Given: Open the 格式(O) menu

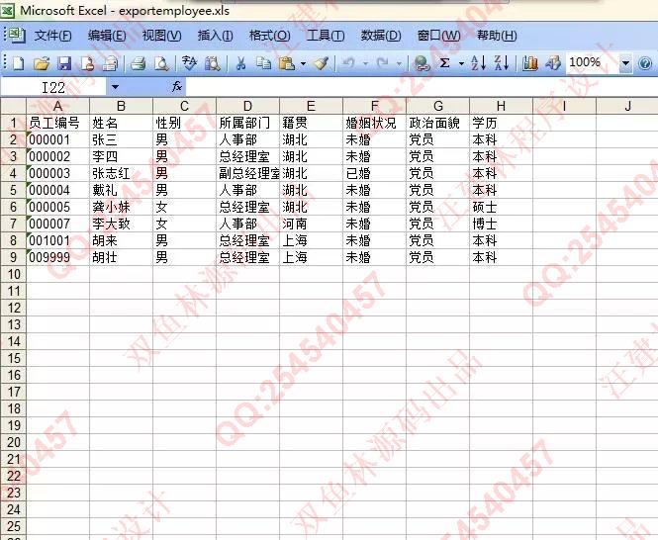Looking at the screenshot, I should click(269, 36).
